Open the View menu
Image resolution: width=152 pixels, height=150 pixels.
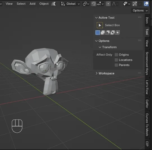(9, 4)
